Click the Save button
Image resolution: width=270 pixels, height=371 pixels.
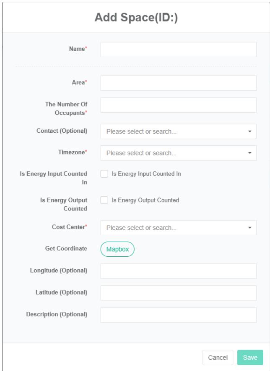[x=250, y=358]
